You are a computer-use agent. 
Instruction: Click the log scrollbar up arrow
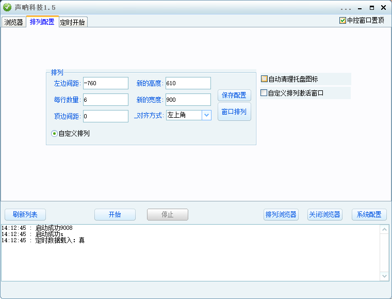click(x=384, y=229)
